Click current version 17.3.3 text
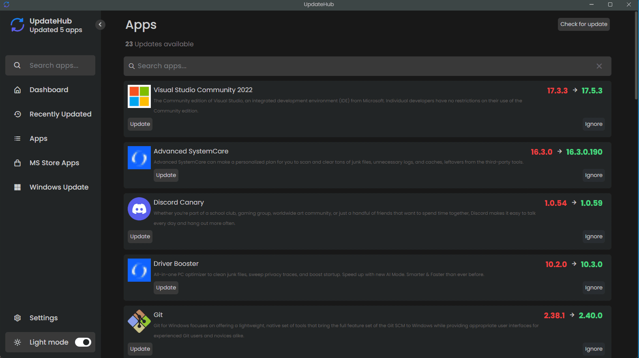The image size is (639, 358). (558, 91)
